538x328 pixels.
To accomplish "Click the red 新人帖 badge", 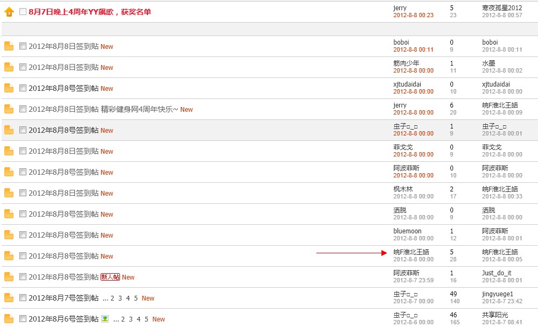I will click(110, 277).
